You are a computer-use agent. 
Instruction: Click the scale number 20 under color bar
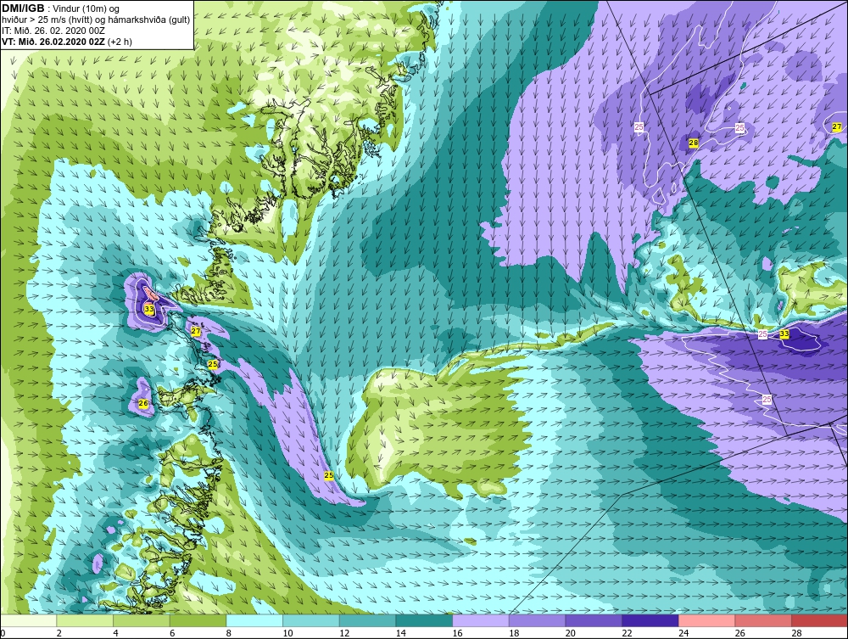pyautogui.click(x=570, y=633)
